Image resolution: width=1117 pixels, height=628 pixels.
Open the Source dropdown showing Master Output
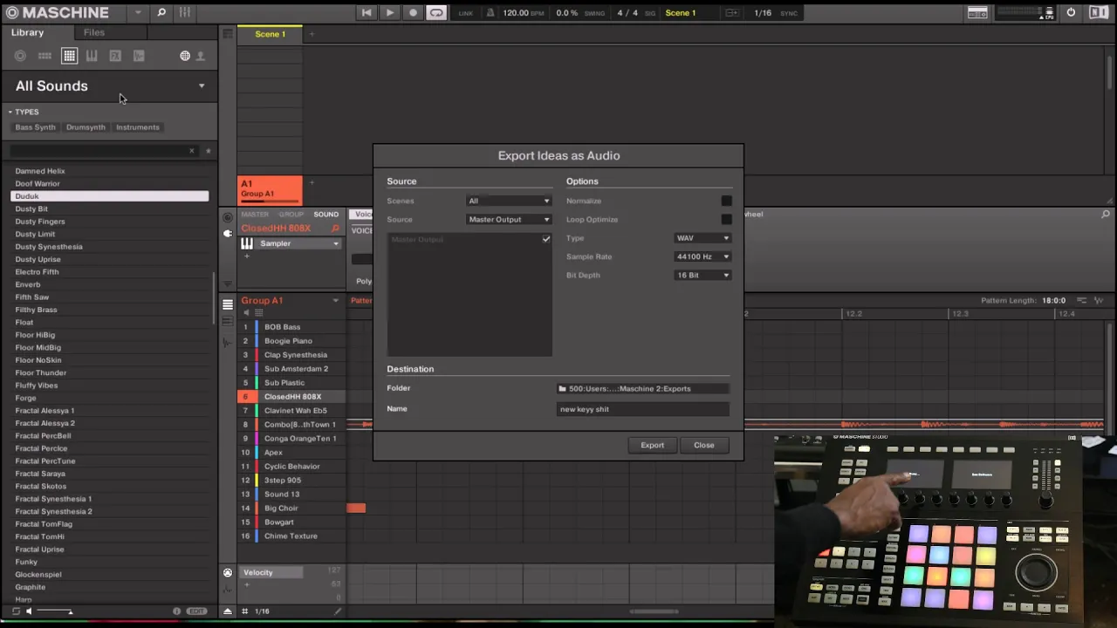pos(509,220)
